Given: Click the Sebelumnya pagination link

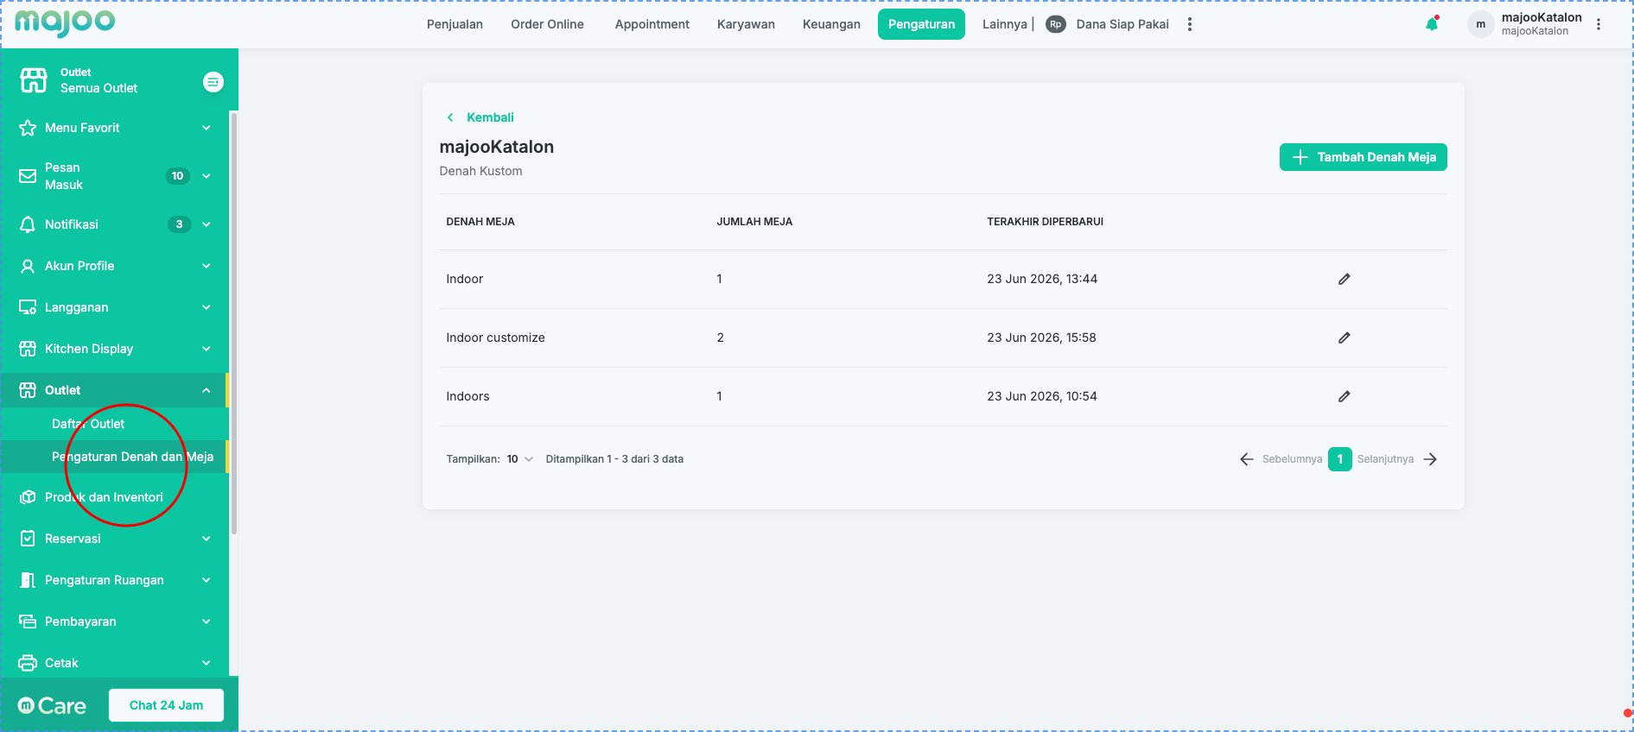Looking at the screenshot, I should (x=1292, y=459).
